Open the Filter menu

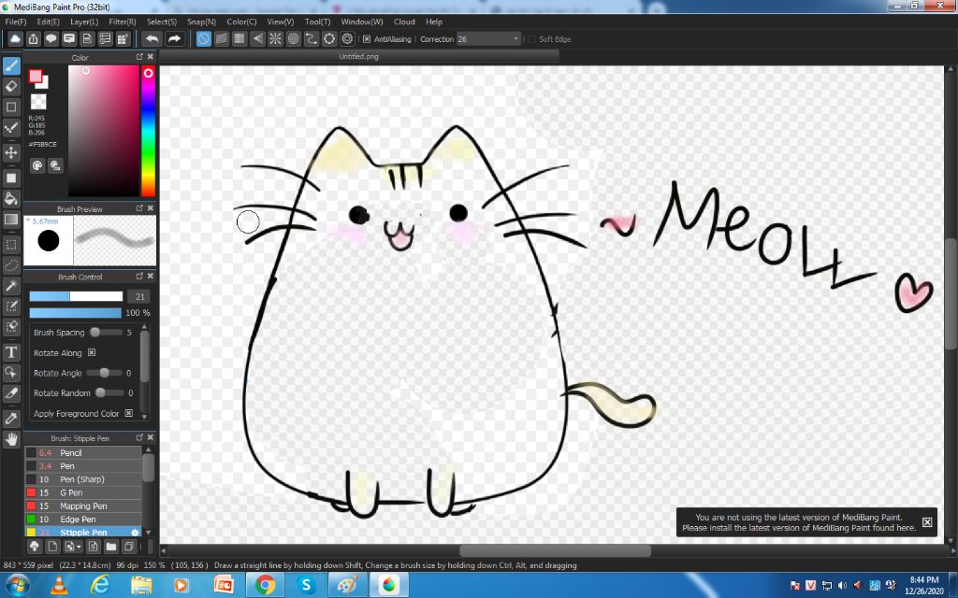click(123, 22)
